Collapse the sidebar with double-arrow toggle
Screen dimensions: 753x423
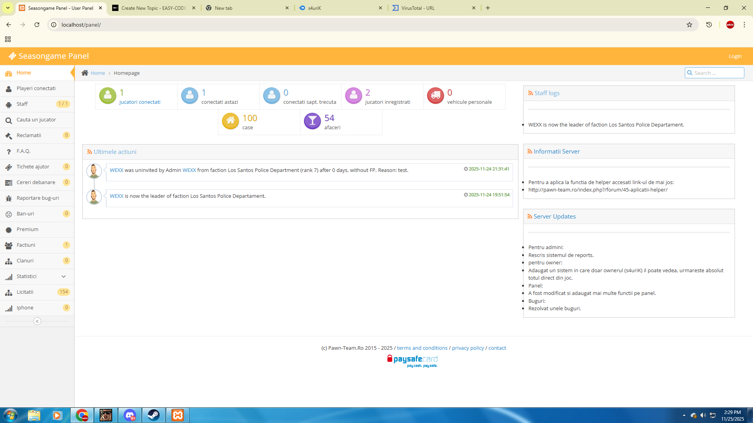click(37, 321)
